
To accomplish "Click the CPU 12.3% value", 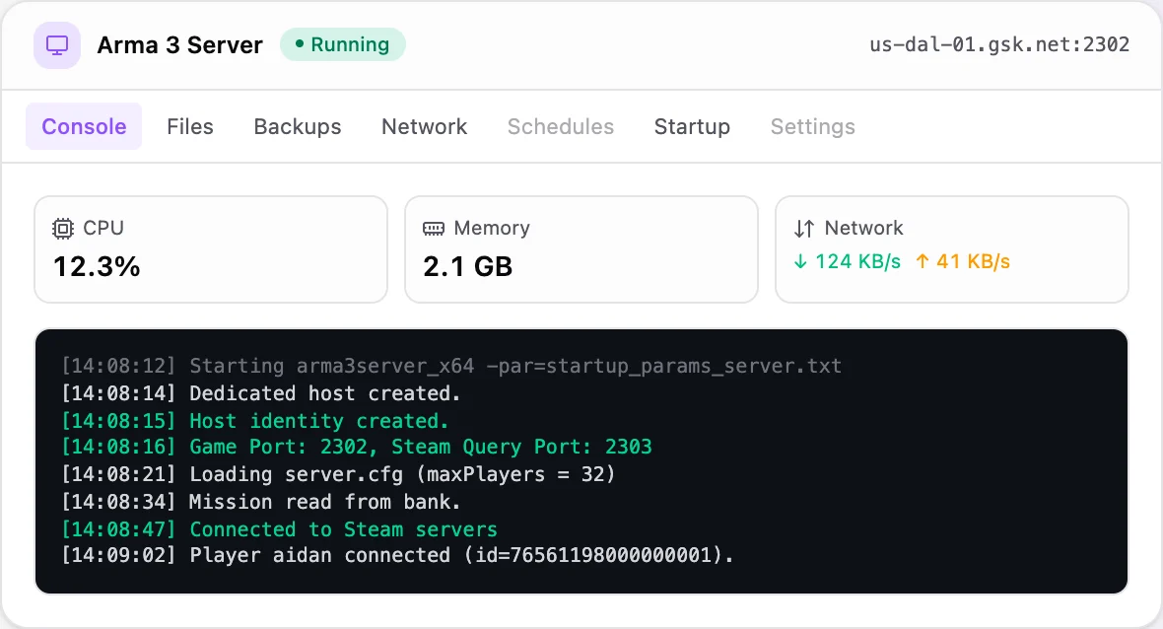I will 98,267.
